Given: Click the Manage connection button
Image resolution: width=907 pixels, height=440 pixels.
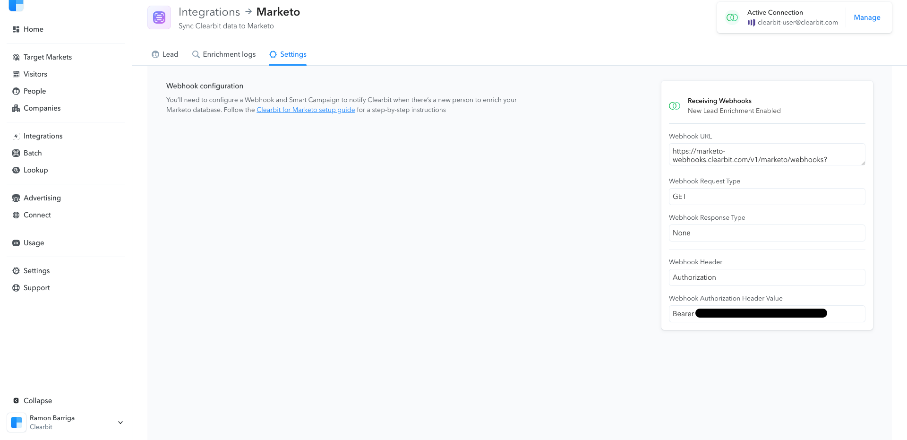Looking at the screenshot, I should [867, 17].
